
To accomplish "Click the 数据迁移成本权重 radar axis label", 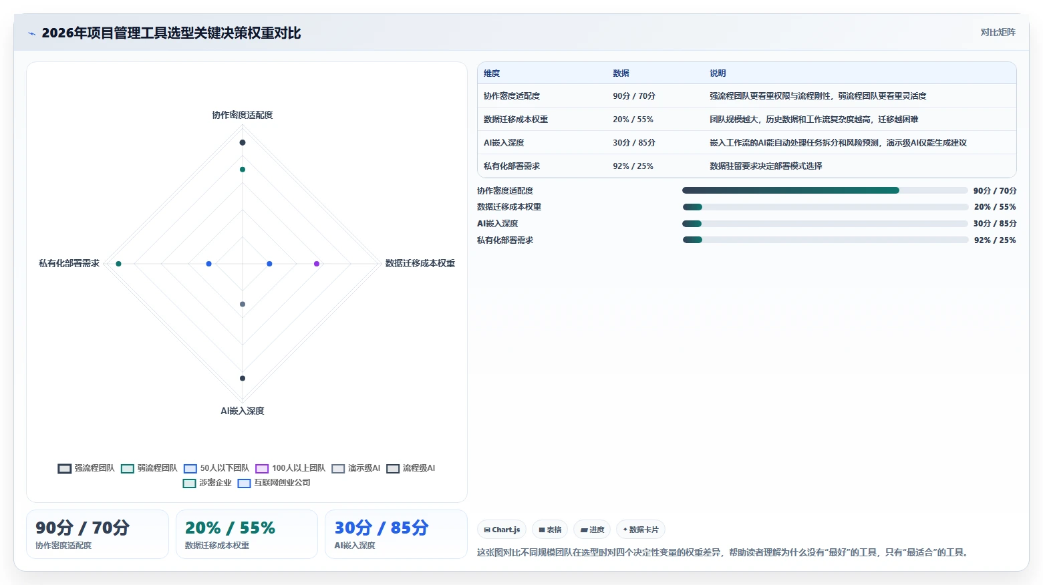I will tap(420, 263).
